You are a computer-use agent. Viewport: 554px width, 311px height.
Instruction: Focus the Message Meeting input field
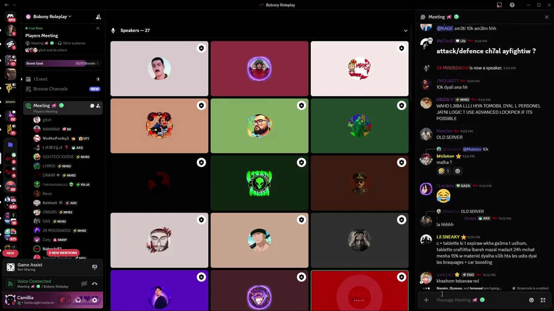click(480, 300)
